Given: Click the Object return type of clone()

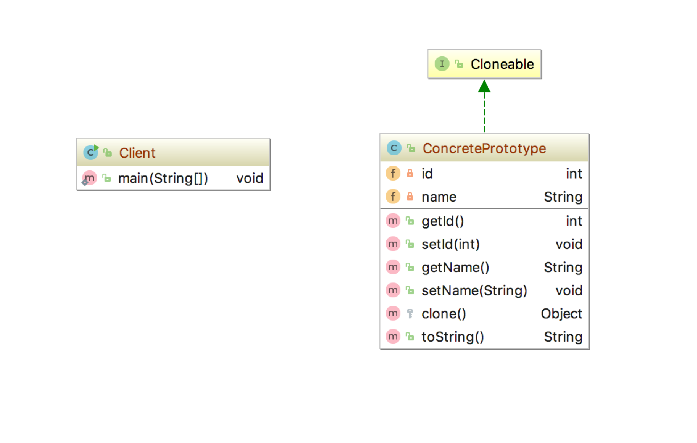Looking at the screenshot, I should coord(561,314).
